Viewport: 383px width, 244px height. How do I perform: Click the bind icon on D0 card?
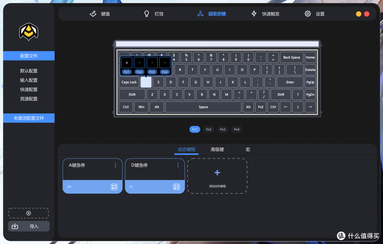click(x=114, y=187)
